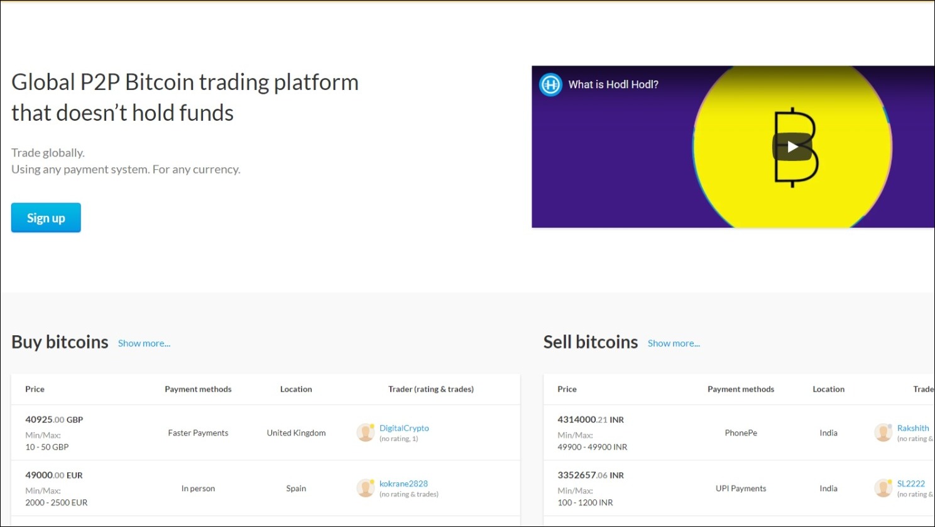Play the What is Hodl Hodl video

point(792,147)
